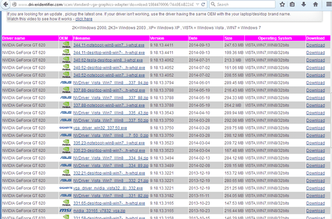Download the 247.63 MB driver
The width and height of the screenshot is (332, 219).
(x=316, y=45)
